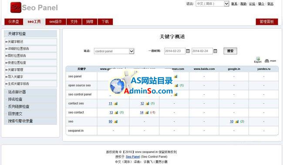Open 关键字管理 in the sidebar
Image resolution: width=283 pixels, height=165 pixels.
(30, 70)
